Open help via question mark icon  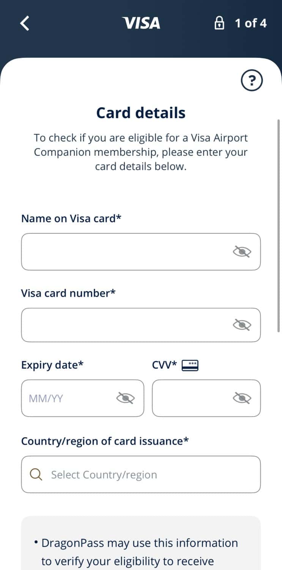[x=252, y=81]
